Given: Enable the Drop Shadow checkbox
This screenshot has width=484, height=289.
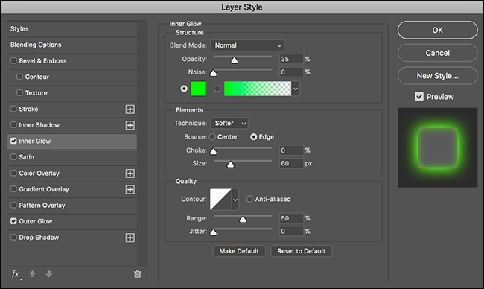Looking at the screenshot, I should click(x=13, y=237).
